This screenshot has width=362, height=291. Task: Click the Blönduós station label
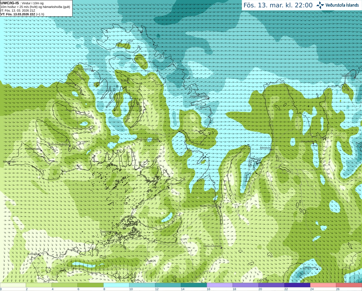coord(265,148)
